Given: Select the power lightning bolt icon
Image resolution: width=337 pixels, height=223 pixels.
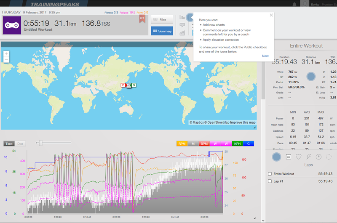Looking at the screenshot, I should pos(309,157).
